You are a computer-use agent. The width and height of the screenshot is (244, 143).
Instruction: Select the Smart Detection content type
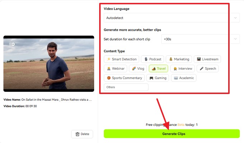[121, 59]
